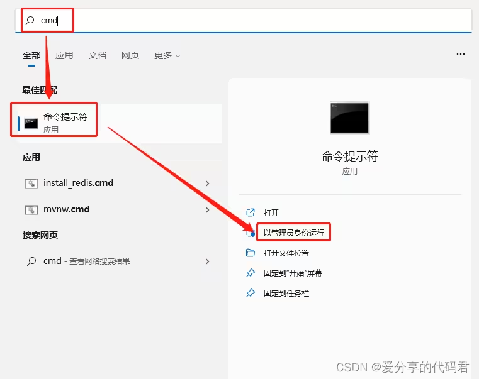Click the pin icon for 固定到任务栏
This screenshot has width=479, height=379.
pos(251,294)
